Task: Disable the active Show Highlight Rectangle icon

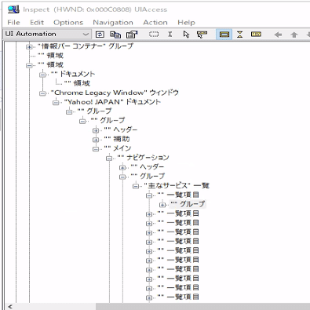Action: point(224,35)
